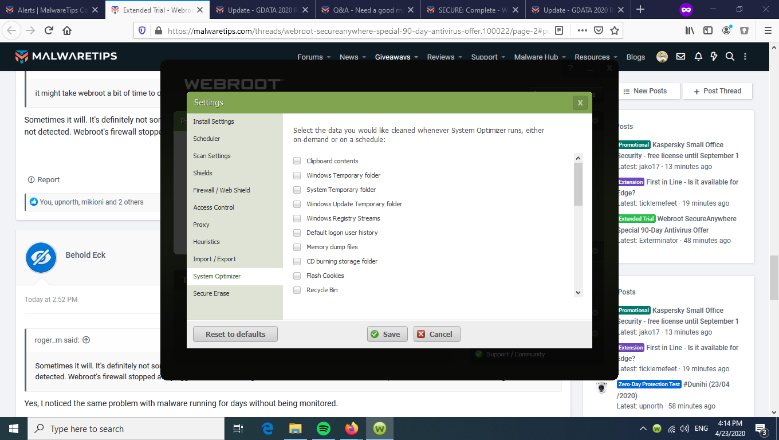This screenshot has height=440, width=779.
Task: Enable CD burning storage folder cleaning
Action: coord(297,261)
